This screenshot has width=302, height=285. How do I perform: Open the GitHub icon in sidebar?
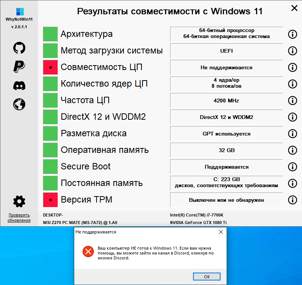click(19, 48)
